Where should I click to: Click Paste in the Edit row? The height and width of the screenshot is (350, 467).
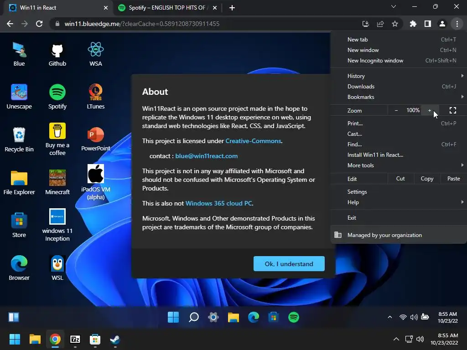click(x=454, y=179)
